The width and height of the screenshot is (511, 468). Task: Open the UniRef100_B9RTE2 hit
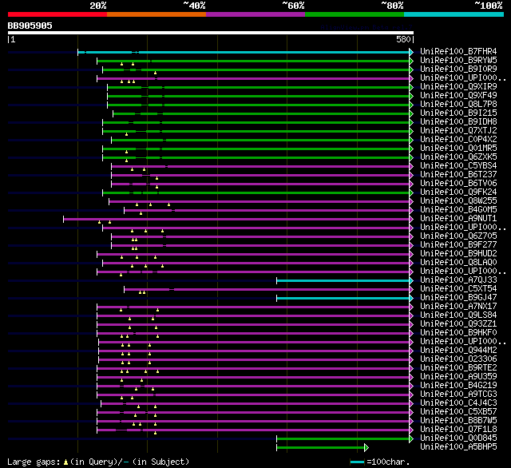pos(458,368)
